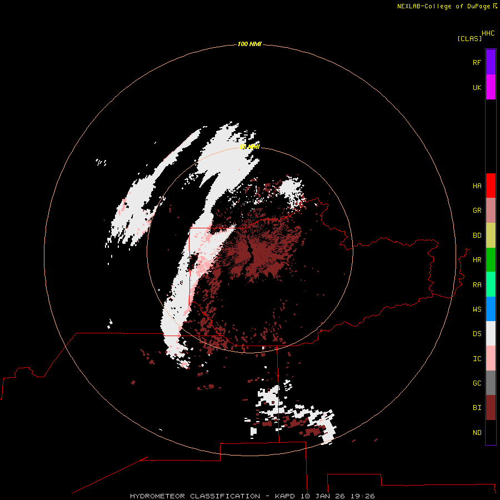Image resolution: width=500 pixels, height=500 pixels.
Task: Click the BI legend label
Action: pyautogui.click(x=477, y=408)
